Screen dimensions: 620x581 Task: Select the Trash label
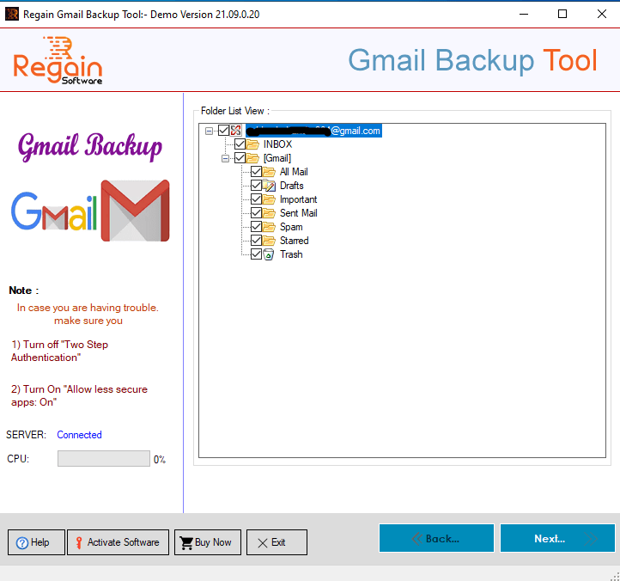[291, 254]
